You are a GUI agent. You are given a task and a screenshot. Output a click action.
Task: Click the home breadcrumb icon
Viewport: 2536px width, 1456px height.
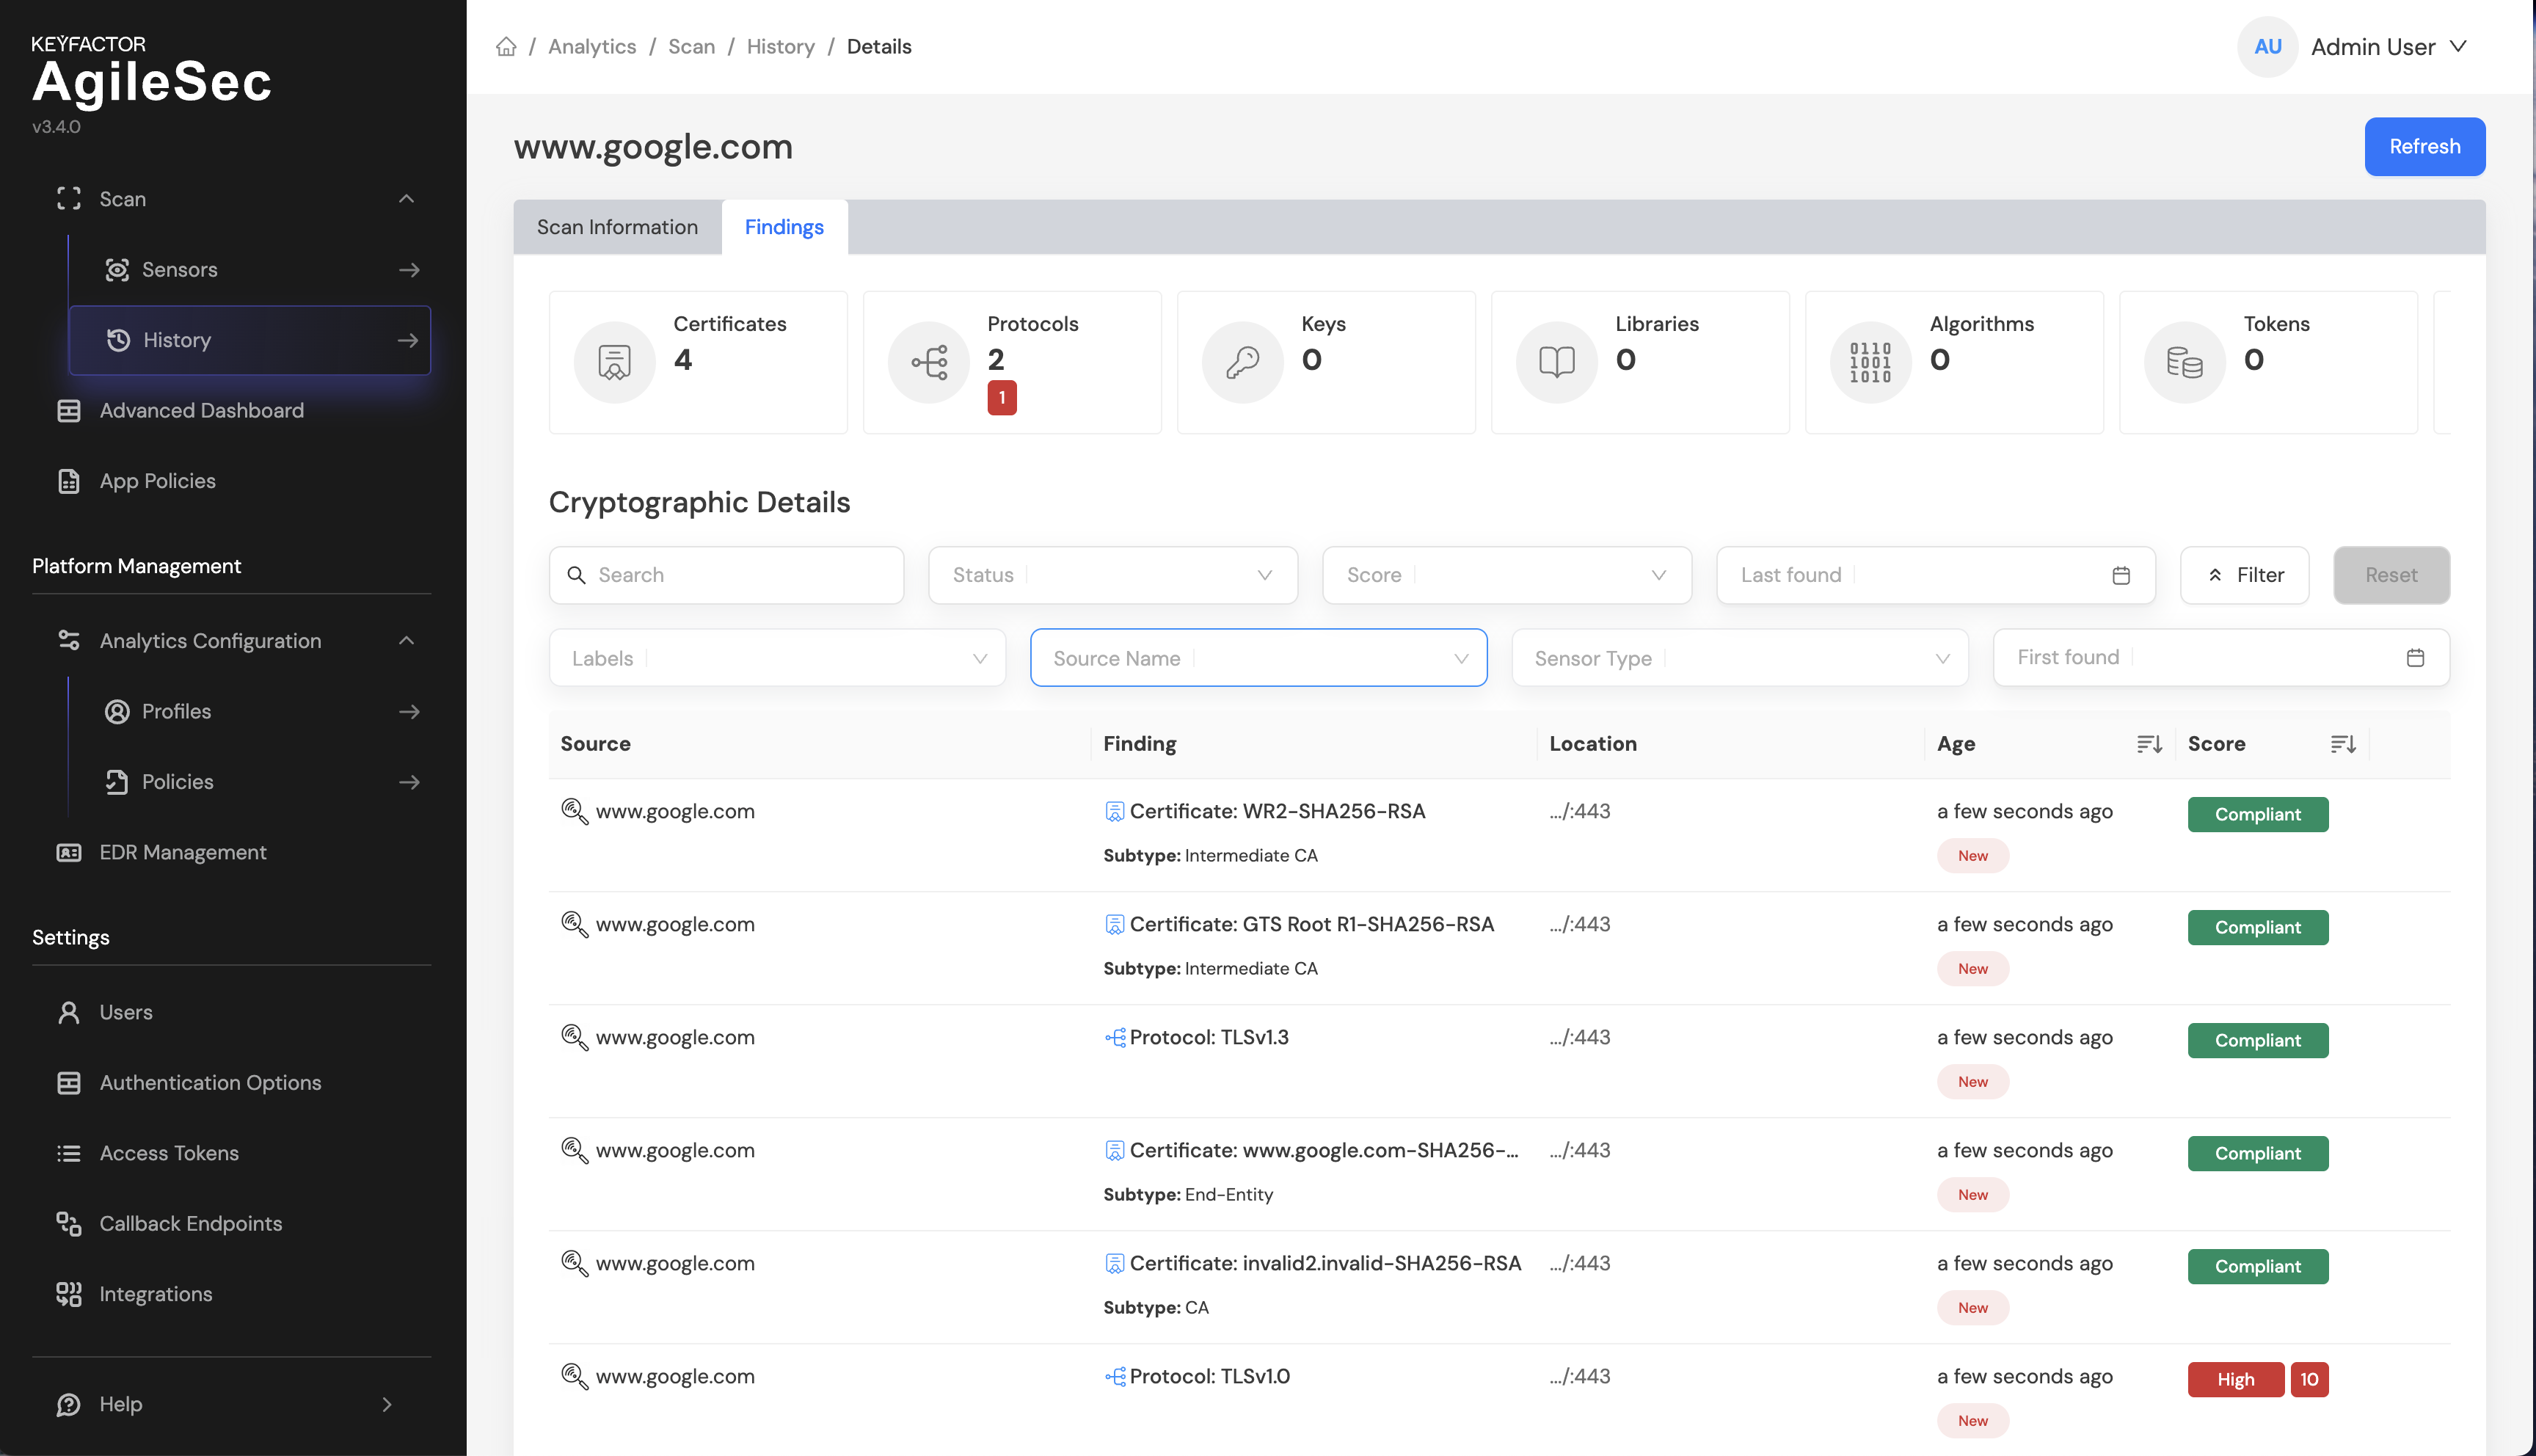tap(506, 47)
